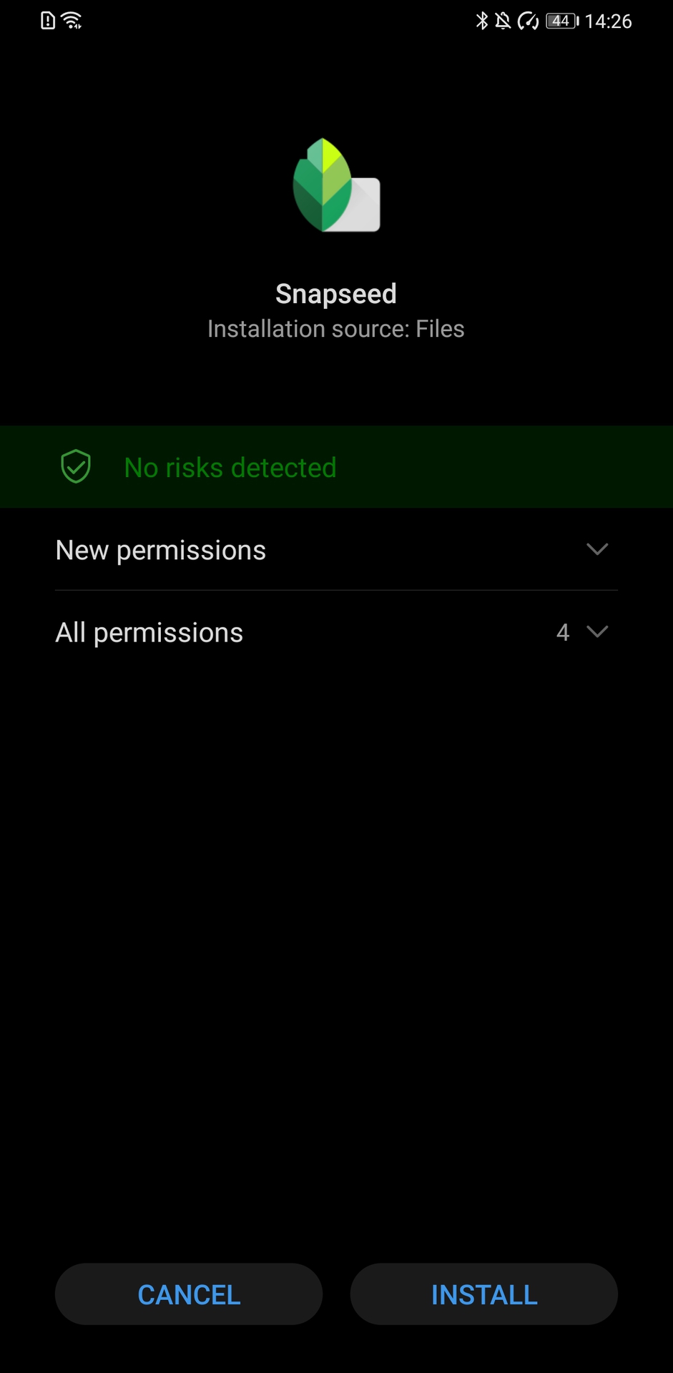Tap the muted bell notification icon

(503, 21)
